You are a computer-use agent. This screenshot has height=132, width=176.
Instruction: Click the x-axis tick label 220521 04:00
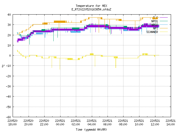[92, 123]
